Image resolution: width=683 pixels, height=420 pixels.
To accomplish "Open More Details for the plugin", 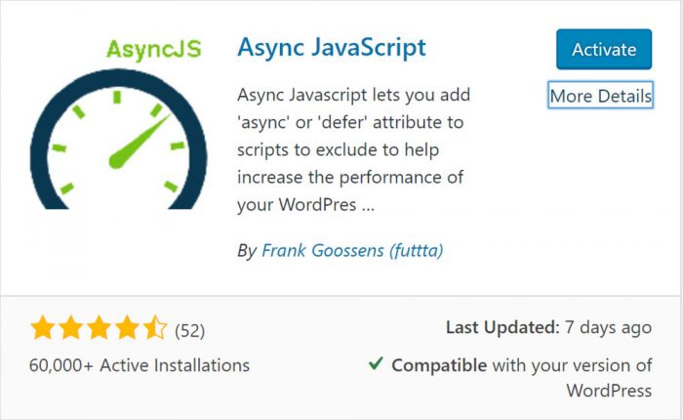I will coord(600,96).
